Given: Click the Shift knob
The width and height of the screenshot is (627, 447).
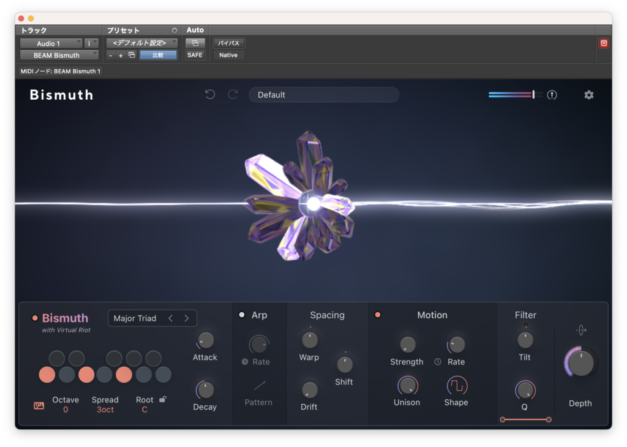Looking at the screenshot, I should tap(344, 364).
